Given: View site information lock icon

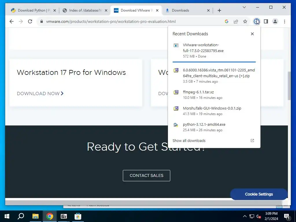Looking at the screenshot, I should (x=42, y=21).
